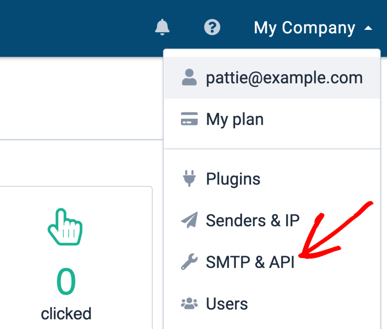The height and width of the screenshot is (329, 387).
Task: Select the plug icon beside Plugins
Action: pyautogui.click(x=190, y=178)
